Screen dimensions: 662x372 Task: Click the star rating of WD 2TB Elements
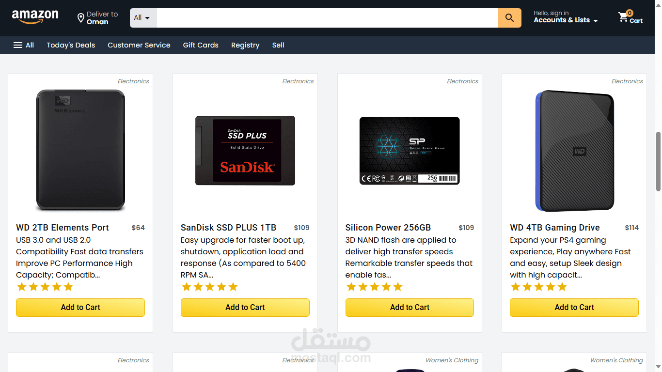[x=45, y=287]
